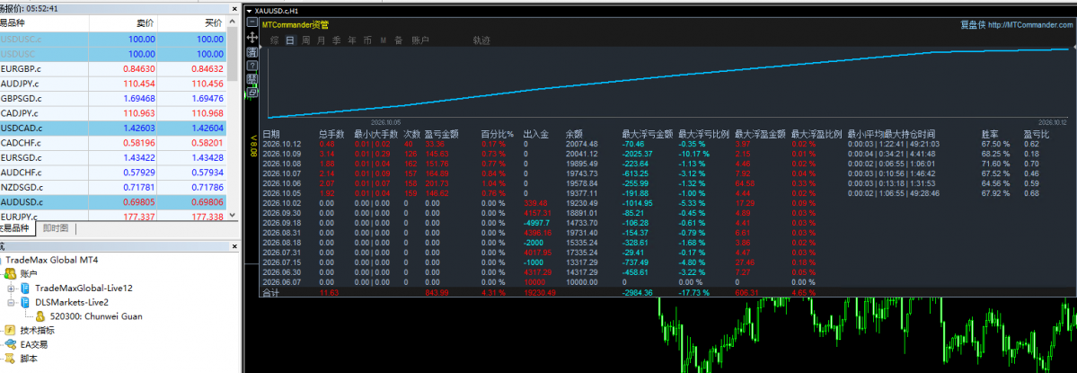Image resolution: width=1077 pixels, height=373 pixels.
Task: Click the 843.99 total profit value
Action: coord(437,293)
